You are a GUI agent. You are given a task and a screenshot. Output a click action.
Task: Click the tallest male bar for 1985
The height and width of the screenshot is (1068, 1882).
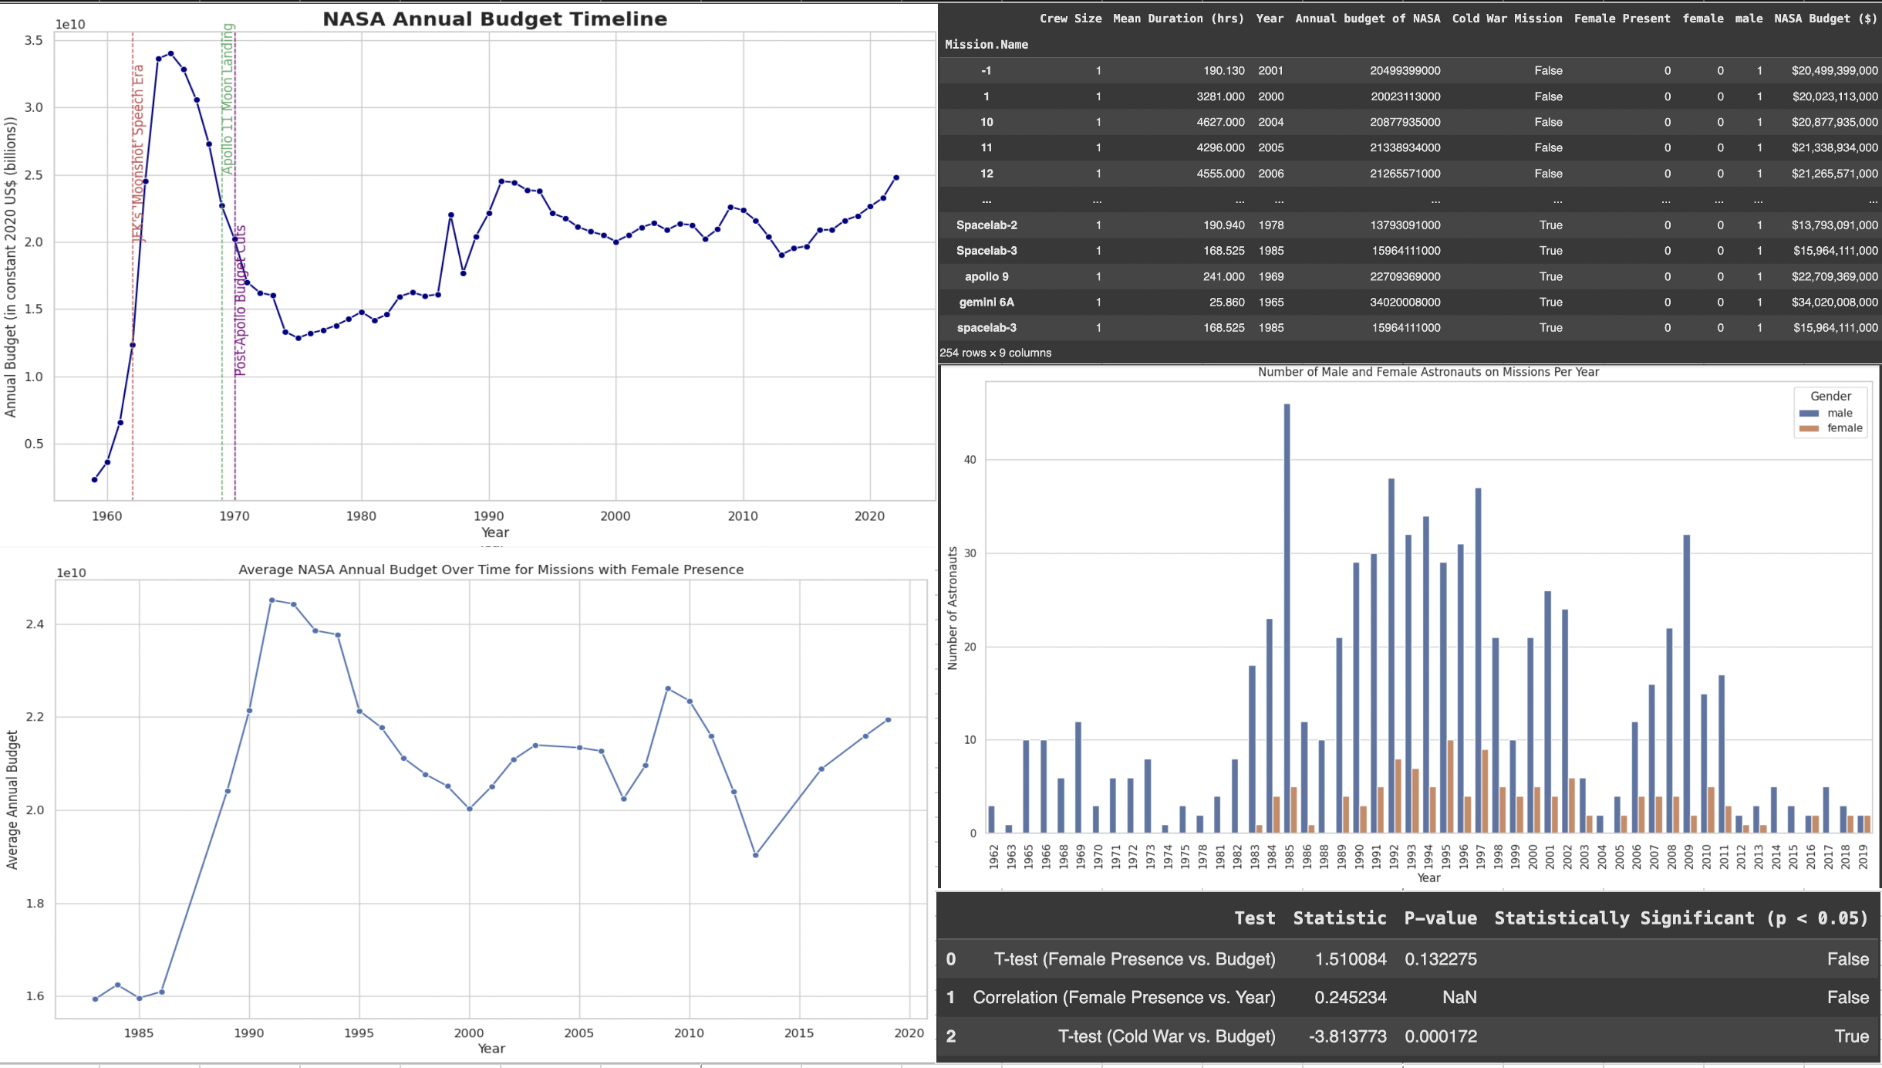1287,617
